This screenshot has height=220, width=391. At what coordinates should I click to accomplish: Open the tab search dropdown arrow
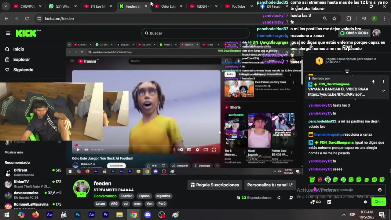[5, 6]
